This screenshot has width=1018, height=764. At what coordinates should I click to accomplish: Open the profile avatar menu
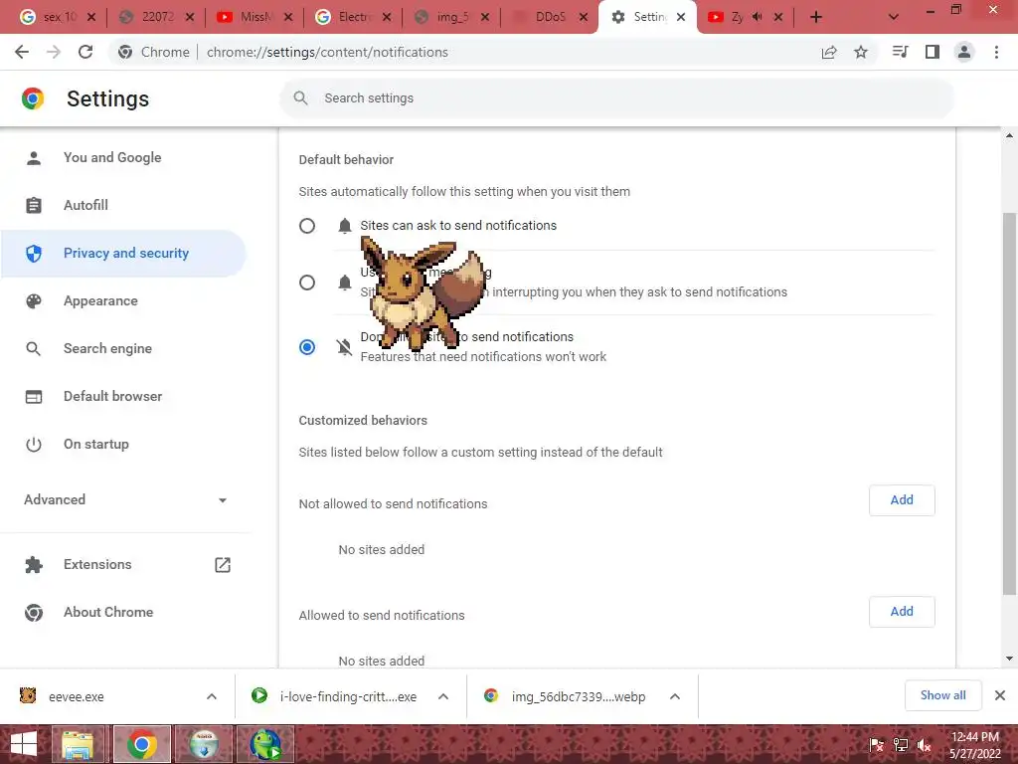click(964, 52)
